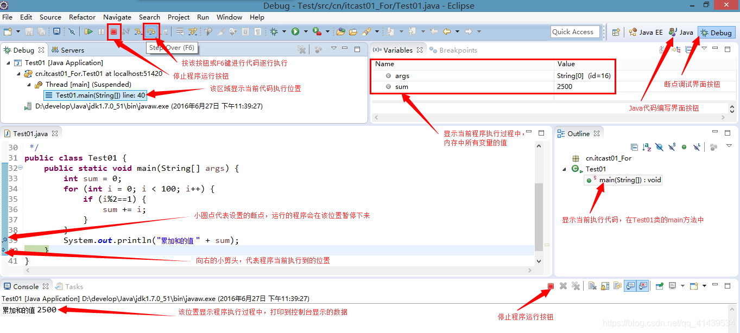Toggle Hide Non-Public Members in Outline
The width and height of the screenshot is (740, 333).
tap(684, 147)
